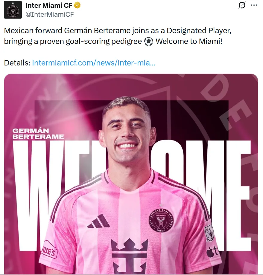The image size is (263, 275).
Task: Open the welcome graphic at the player's face
Action: tap(127, 130)
